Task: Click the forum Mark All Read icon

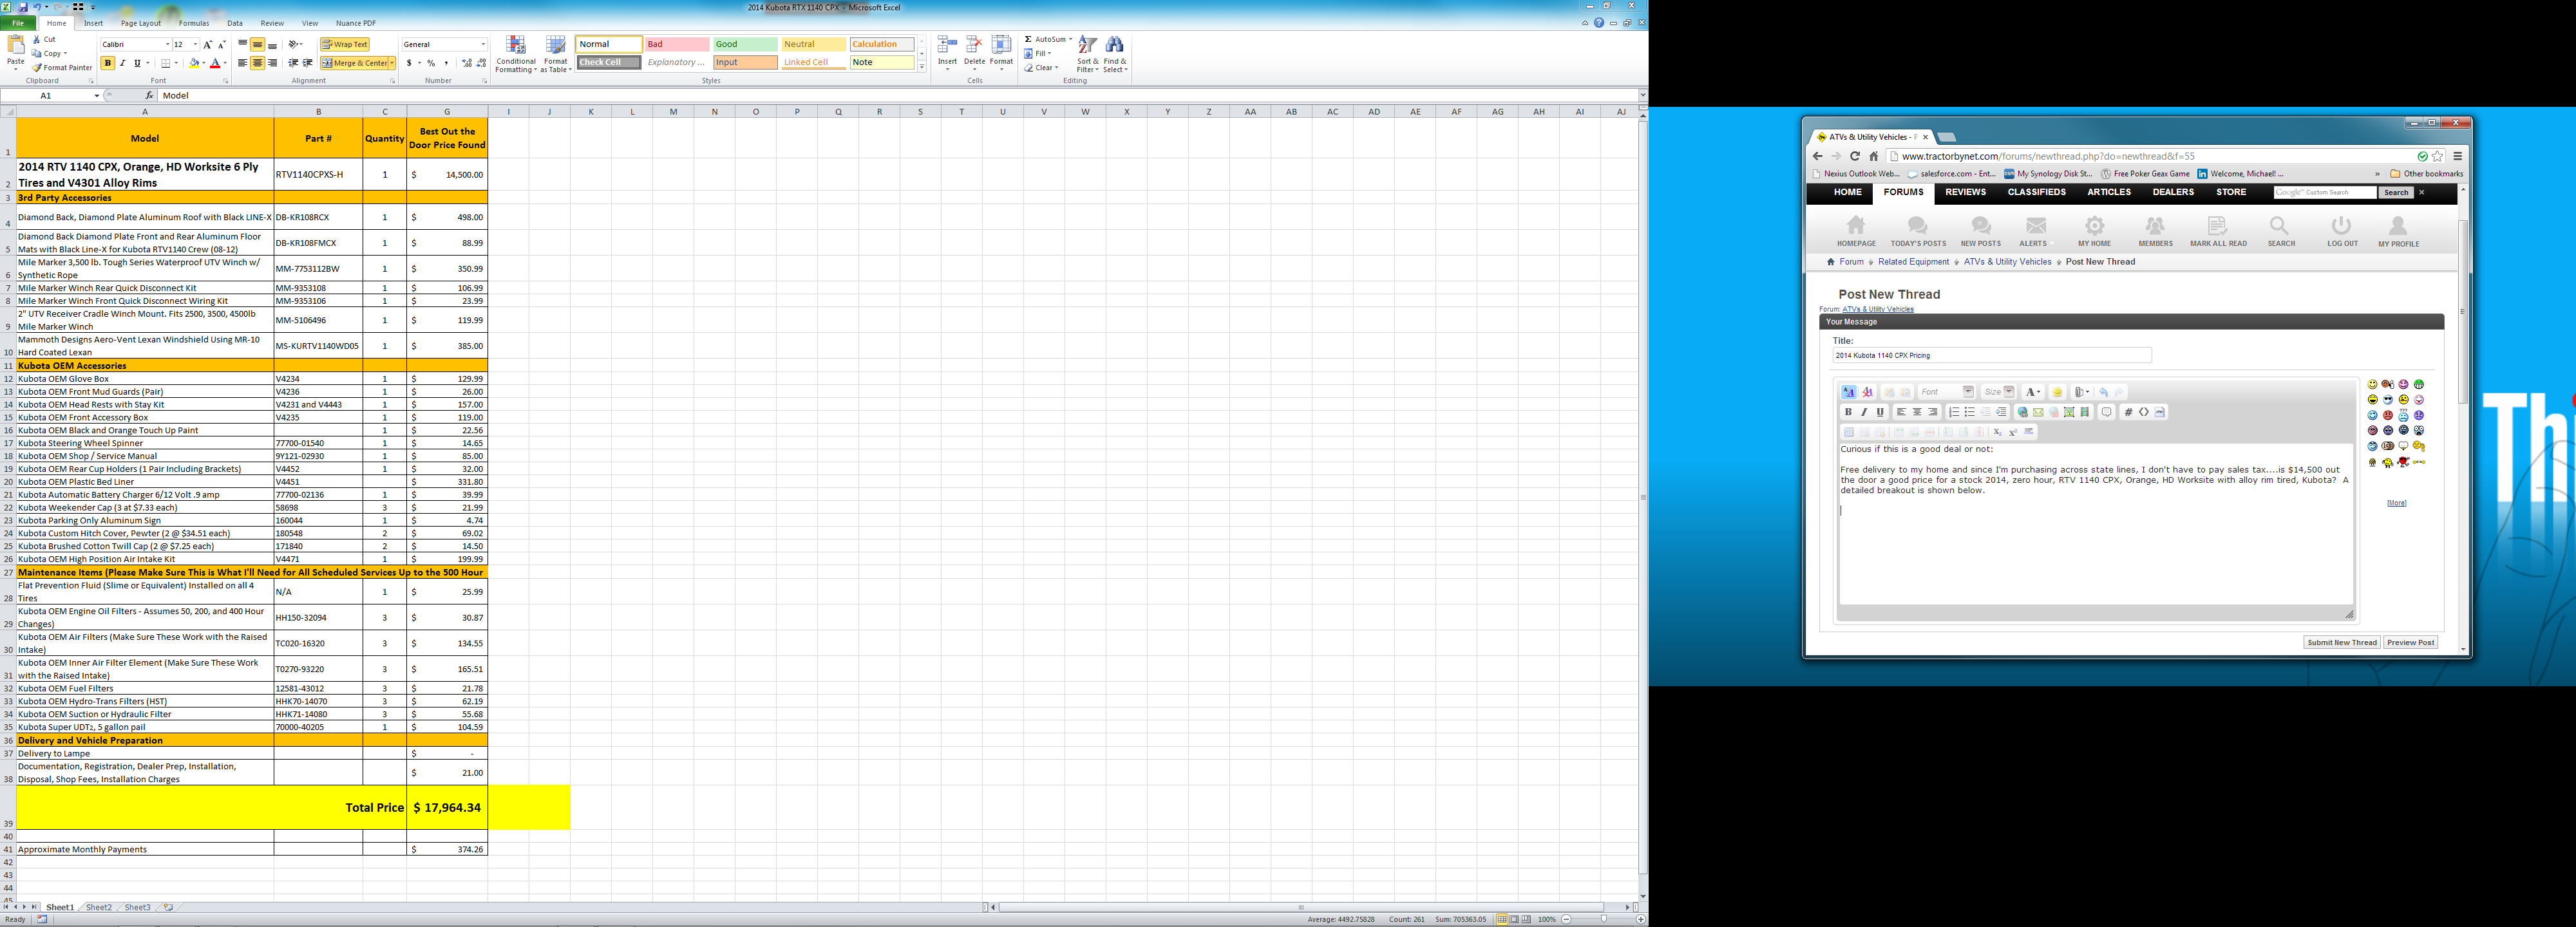Action: coord(2217,226)
